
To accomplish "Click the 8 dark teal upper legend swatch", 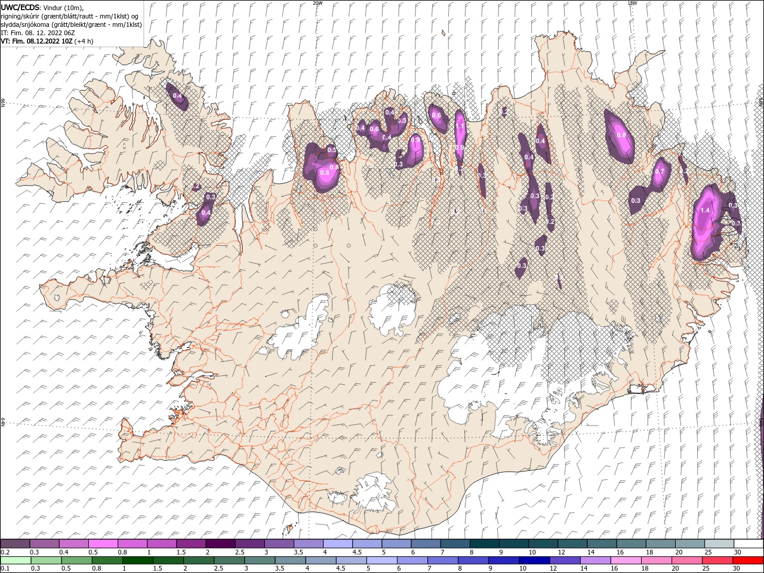I will click(483, 544).
